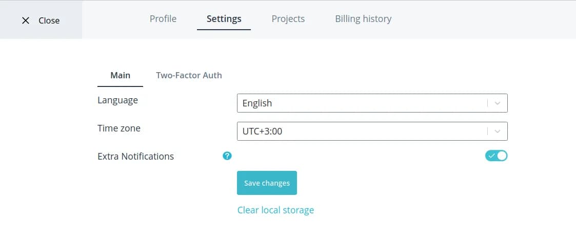The image size is (576, 243).
Task: Open the Time zone dropdown showing UTC+3:00
Action: tap(362, 131)
